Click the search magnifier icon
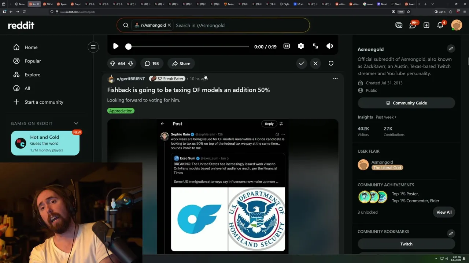The width and height of the screenshot is (469, 263). 126,25
